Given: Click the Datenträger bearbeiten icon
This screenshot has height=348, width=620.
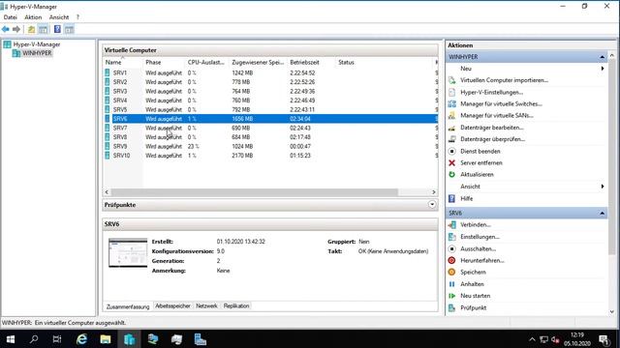Looking at the screenshot, I should click(x=452, y=128).
